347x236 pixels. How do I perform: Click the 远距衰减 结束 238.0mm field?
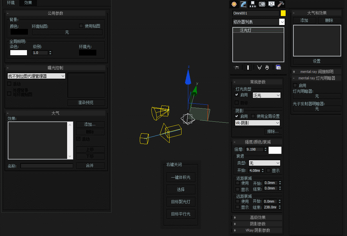pyautogui.click(x=270, y=207)
